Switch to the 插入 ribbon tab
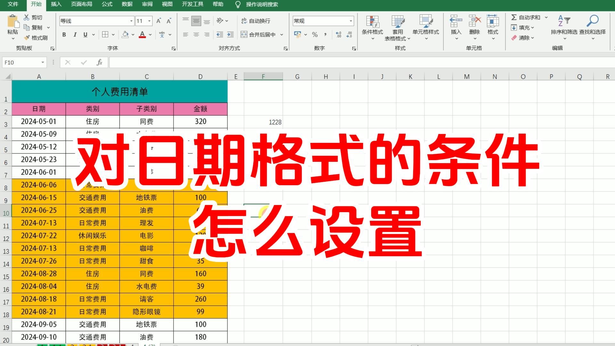The width and height of the screenshot is (615, 346). pyautogui.click(x=56, y=4)
